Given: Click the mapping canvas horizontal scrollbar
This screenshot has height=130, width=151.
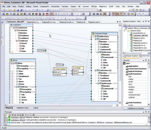Looking at the screenshot, I should [x=60, y=105].
